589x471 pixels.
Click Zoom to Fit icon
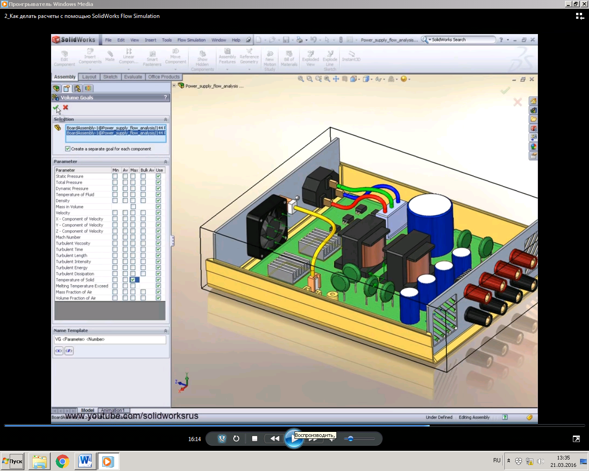tap(301, 79)
